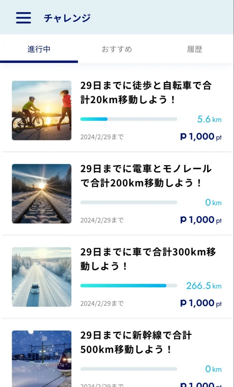The width and height of the screenshot is (234, 387).
Task: Select the Shinkansen 500km challenge title
Action: coord(136,342)
